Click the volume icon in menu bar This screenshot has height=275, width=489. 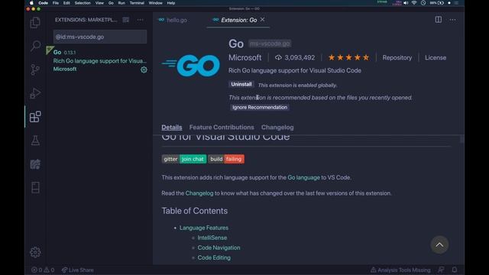406,3
